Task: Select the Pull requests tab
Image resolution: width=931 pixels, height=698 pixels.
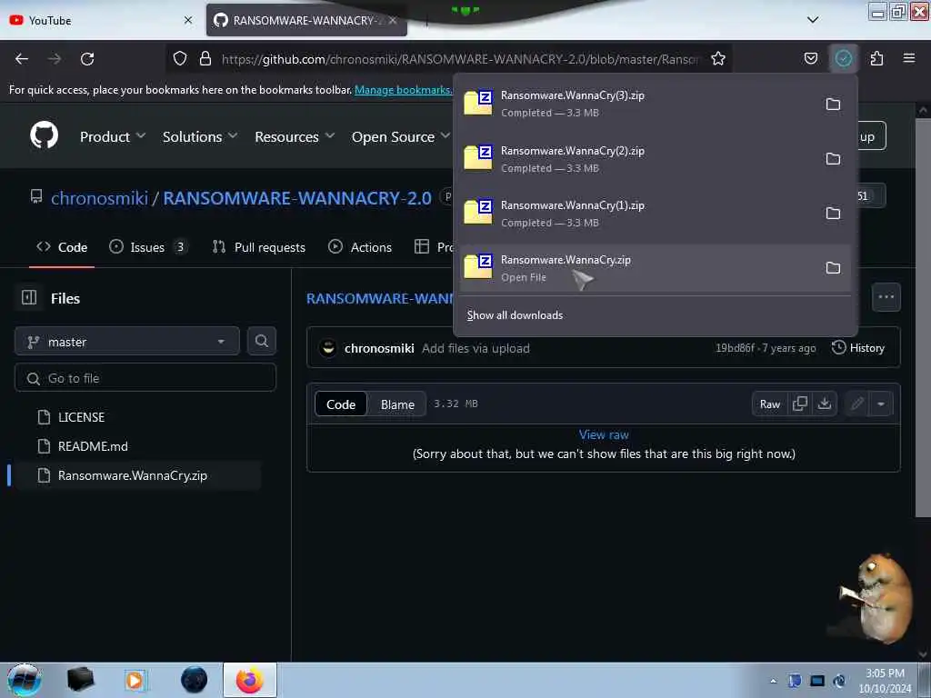Action: tap(259, 247)
